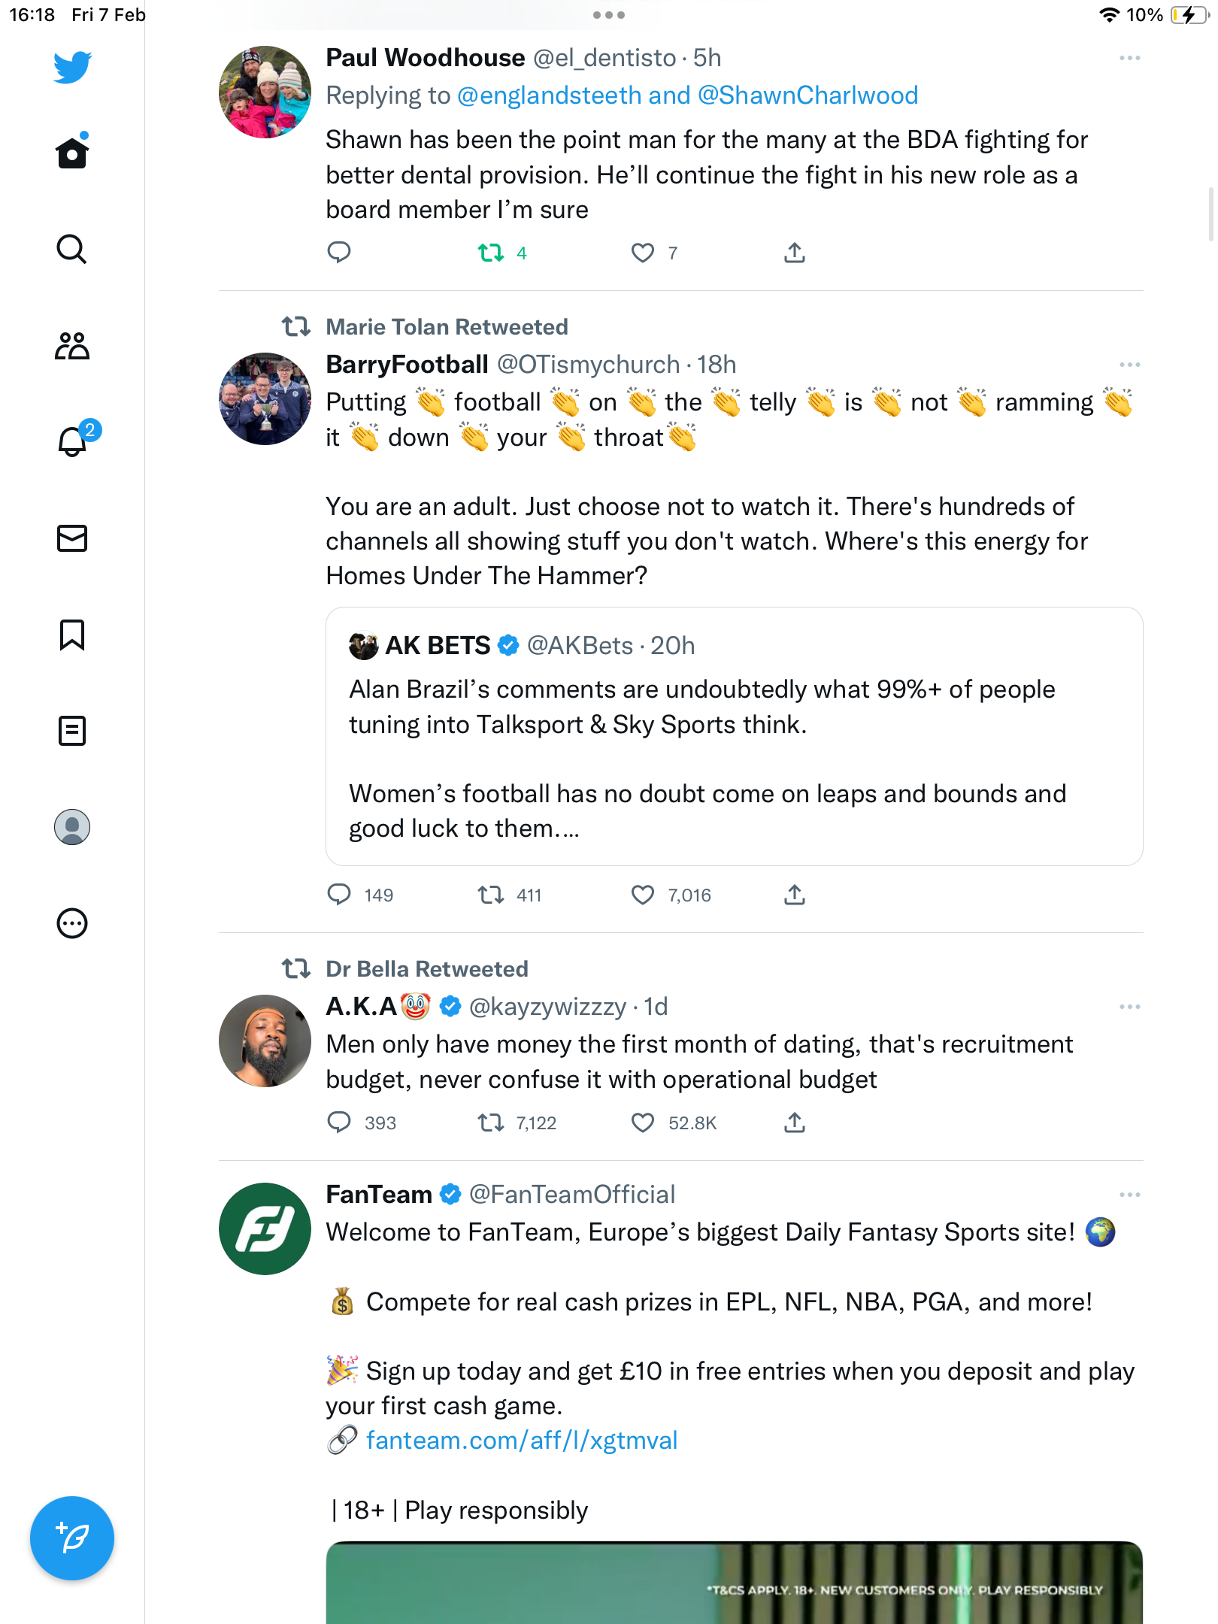Open more options on Paul Woodhouse's tweet
Image resolution: width=1218 pixels, height=1624 pixels.
(1129, 58)
